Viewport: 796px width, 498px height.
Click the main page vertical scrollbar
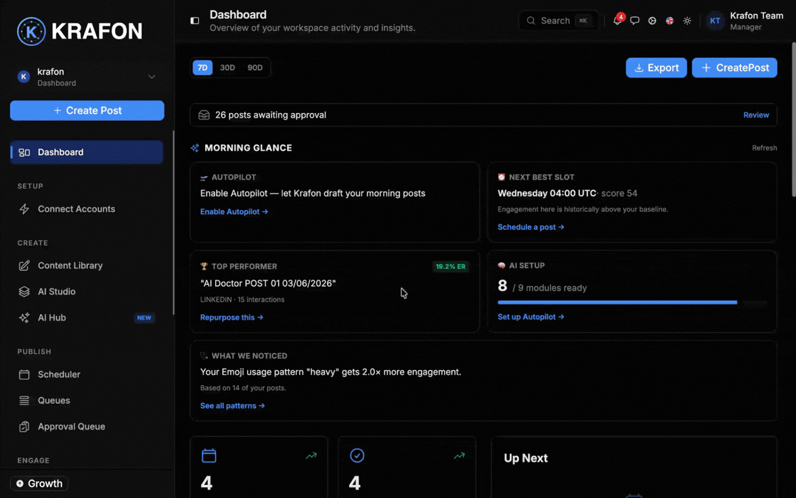[793, 120]
